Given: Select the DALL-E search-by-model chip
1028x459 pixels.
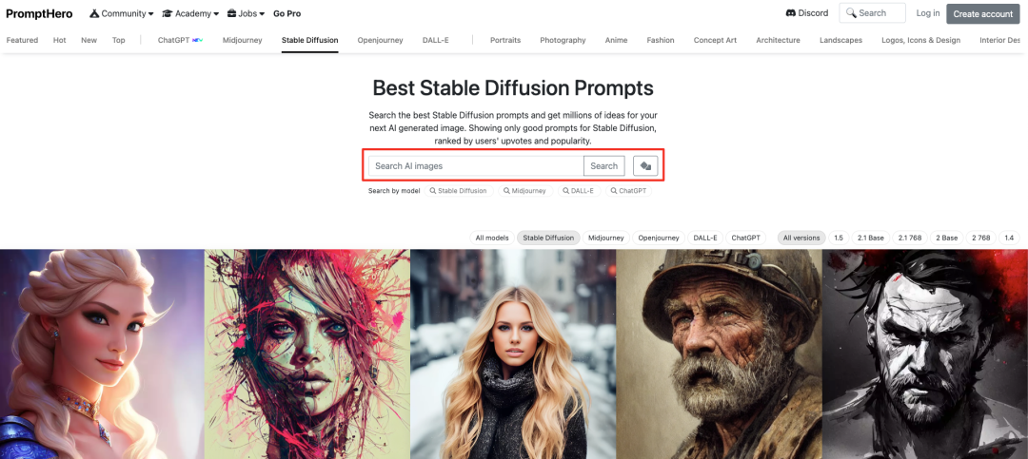Looking at the screenshot, I should (579, 191).
